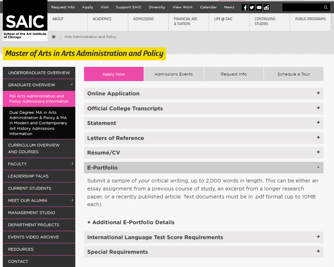Open Undergraduate Overview in sidebar
The image size is (334, 267).
point(39,73)
